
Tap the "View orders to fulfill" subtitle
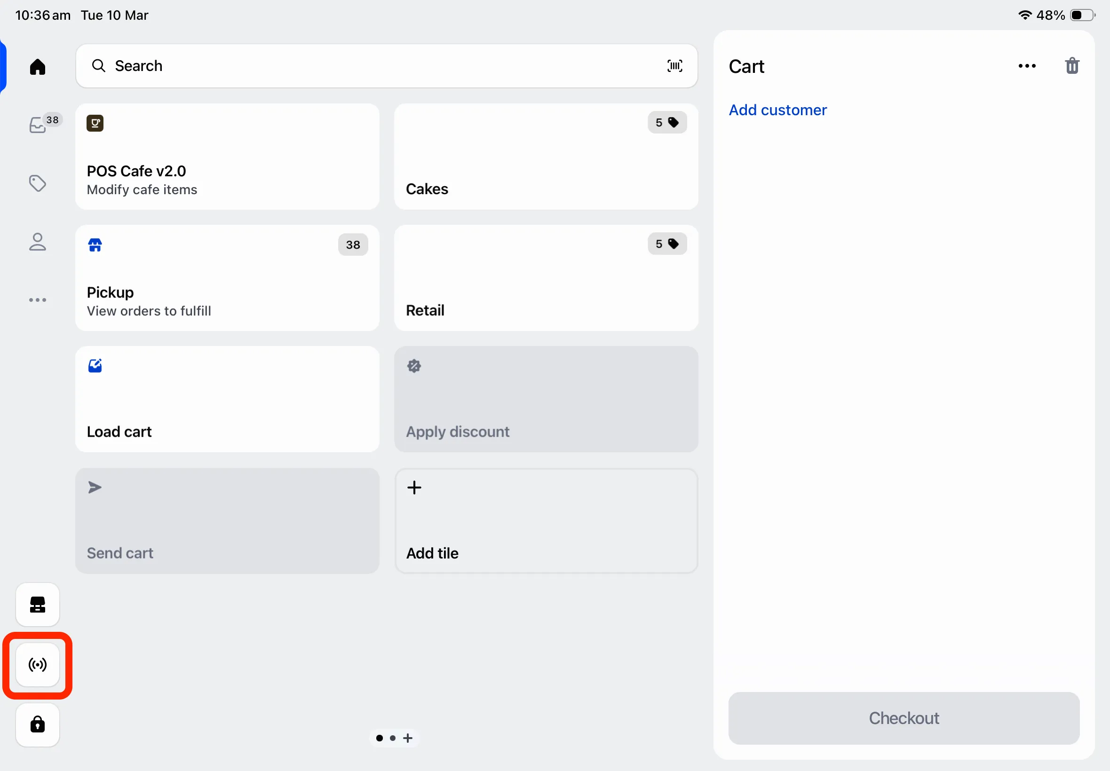coord(149,311)
